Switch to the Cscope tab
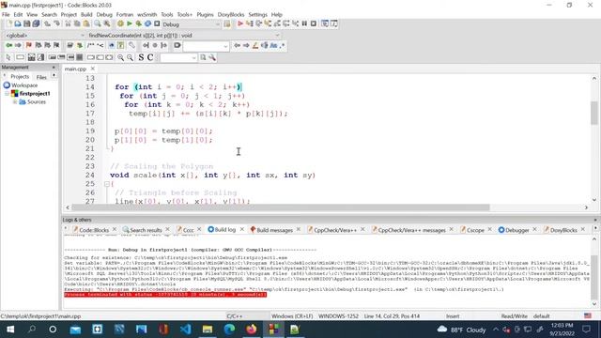Screen dimensions: 601x338 tap(475, 230)
